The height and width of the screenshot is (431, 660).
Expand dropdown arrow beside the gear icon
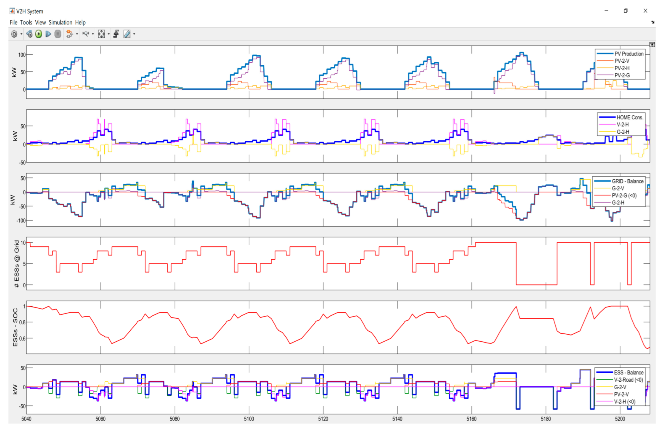(x=21, y=34)
